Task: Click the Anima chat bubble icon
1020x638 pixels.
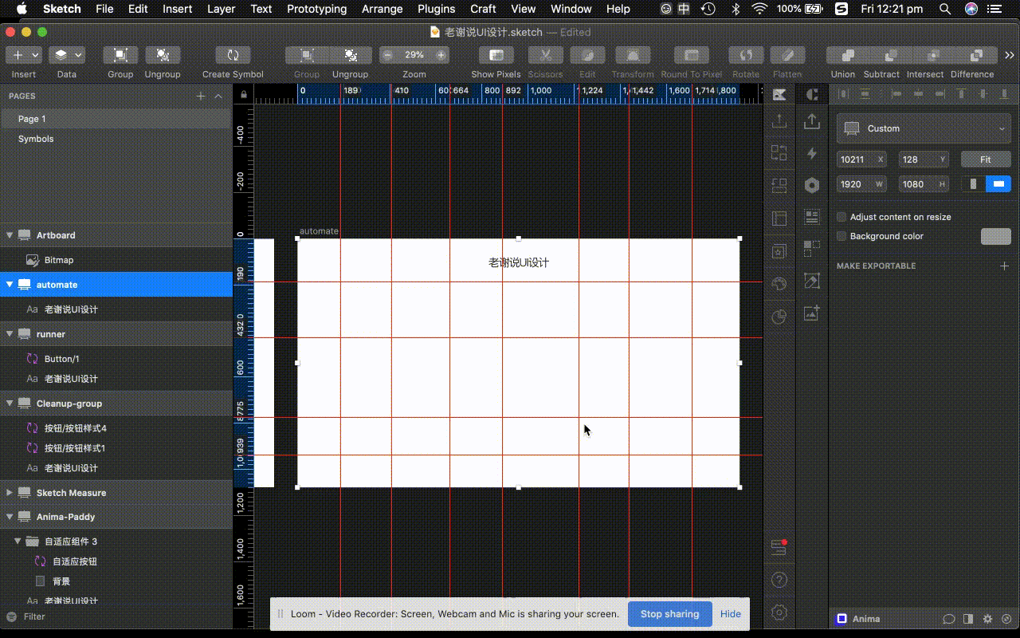Action: point(949,619)
